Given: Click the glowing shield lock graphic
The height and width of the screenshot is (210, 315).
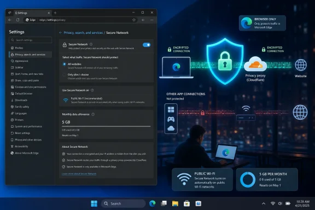Looking at the screenshot, I should point(225,61).
